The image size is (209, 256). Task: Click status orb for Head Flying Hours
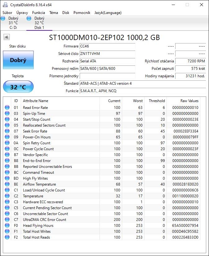click(x=7, y=225)
